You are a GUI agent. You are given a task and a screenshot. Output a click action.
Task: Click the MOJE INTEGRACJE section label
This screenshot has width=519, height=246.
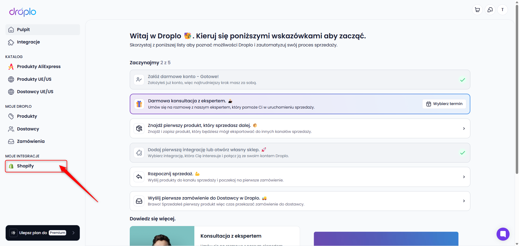tap(22, 156)
